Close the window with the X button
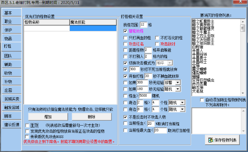Screen dimensions: 248x152 pos(241,2)
